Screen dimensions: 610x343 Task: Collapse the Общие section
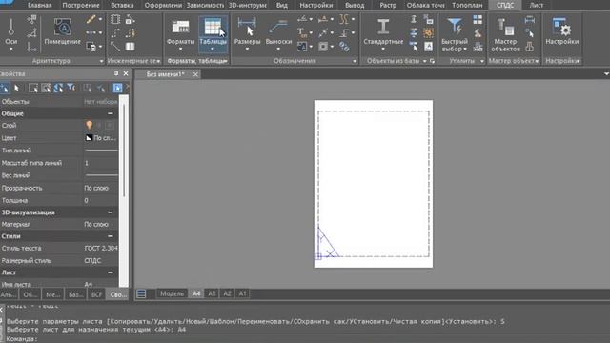[111, 113]
